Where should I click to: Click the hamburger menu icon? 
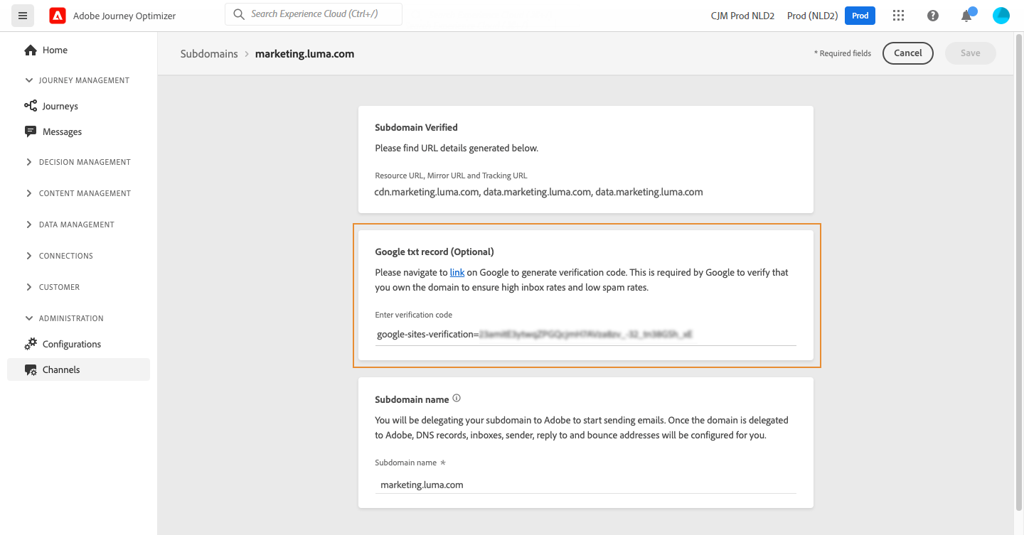pyautogui.click(x=23, y=16)
